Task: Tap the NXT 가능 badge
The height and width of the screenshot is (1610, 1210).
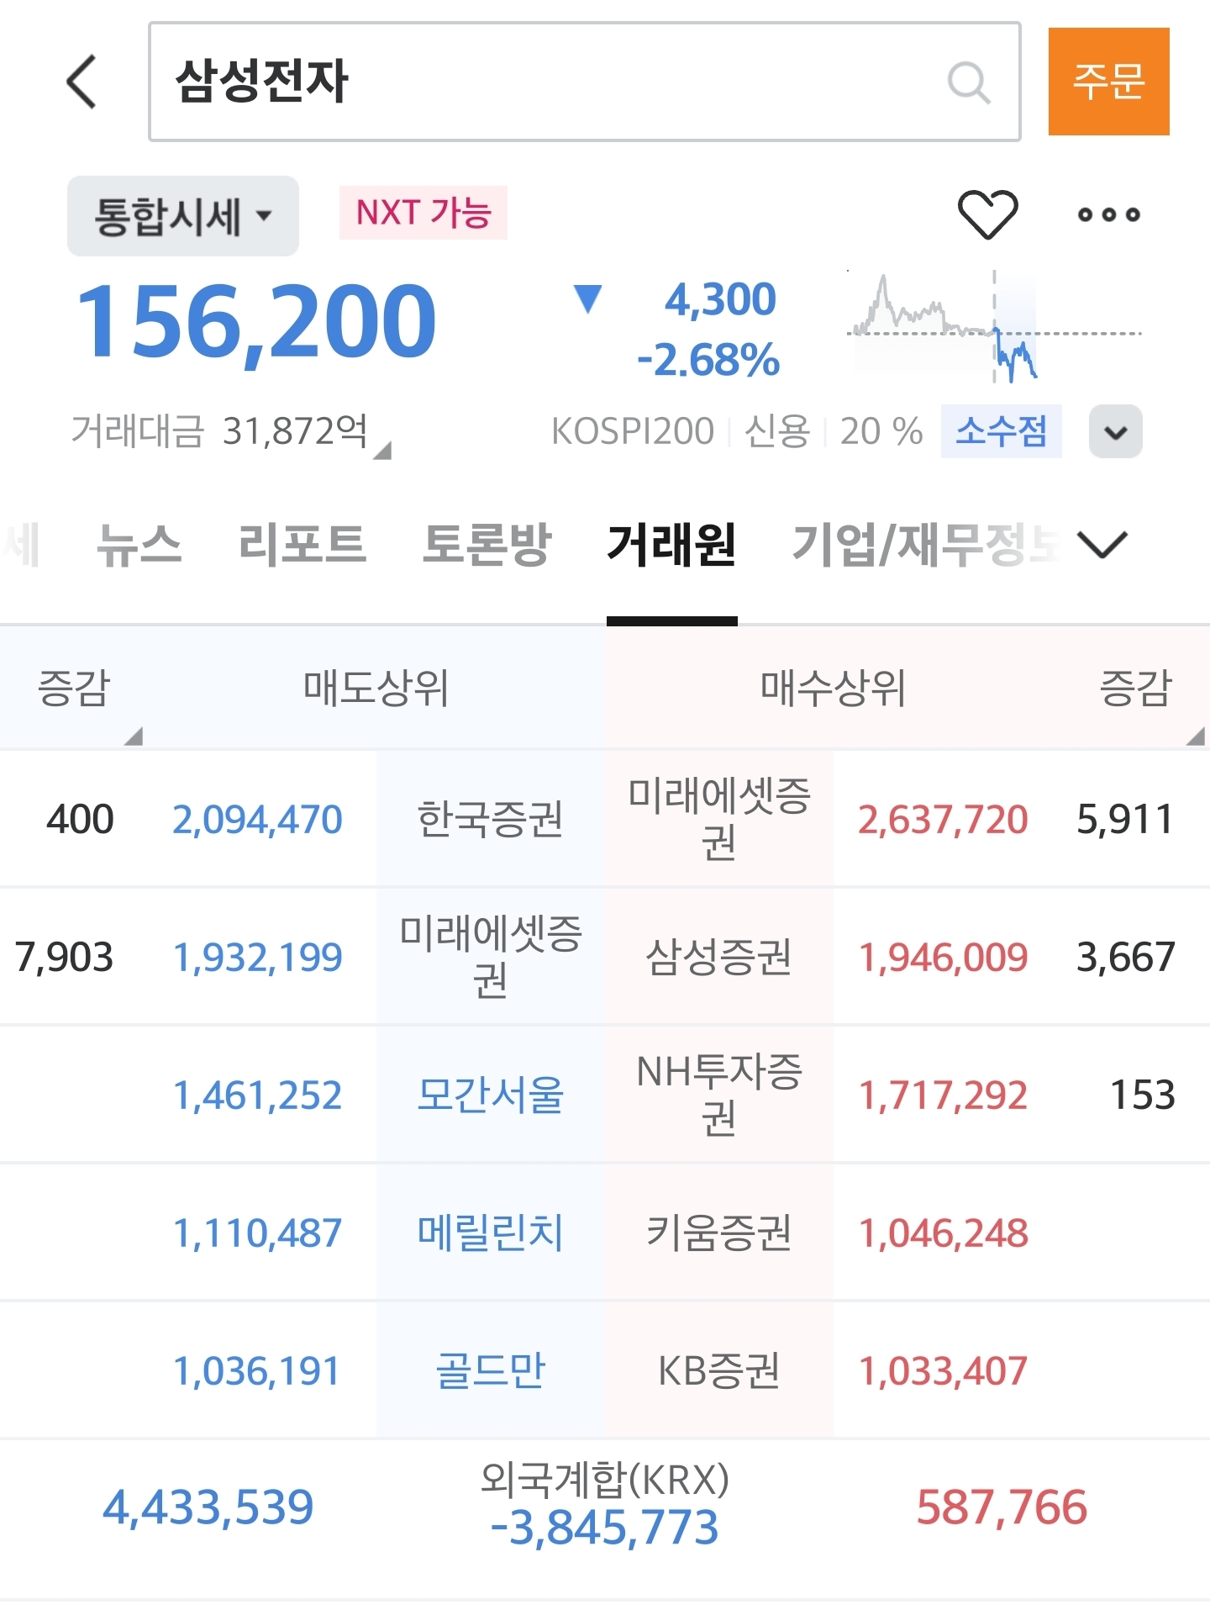Action: pyautogui.click(x=423, y=214)
